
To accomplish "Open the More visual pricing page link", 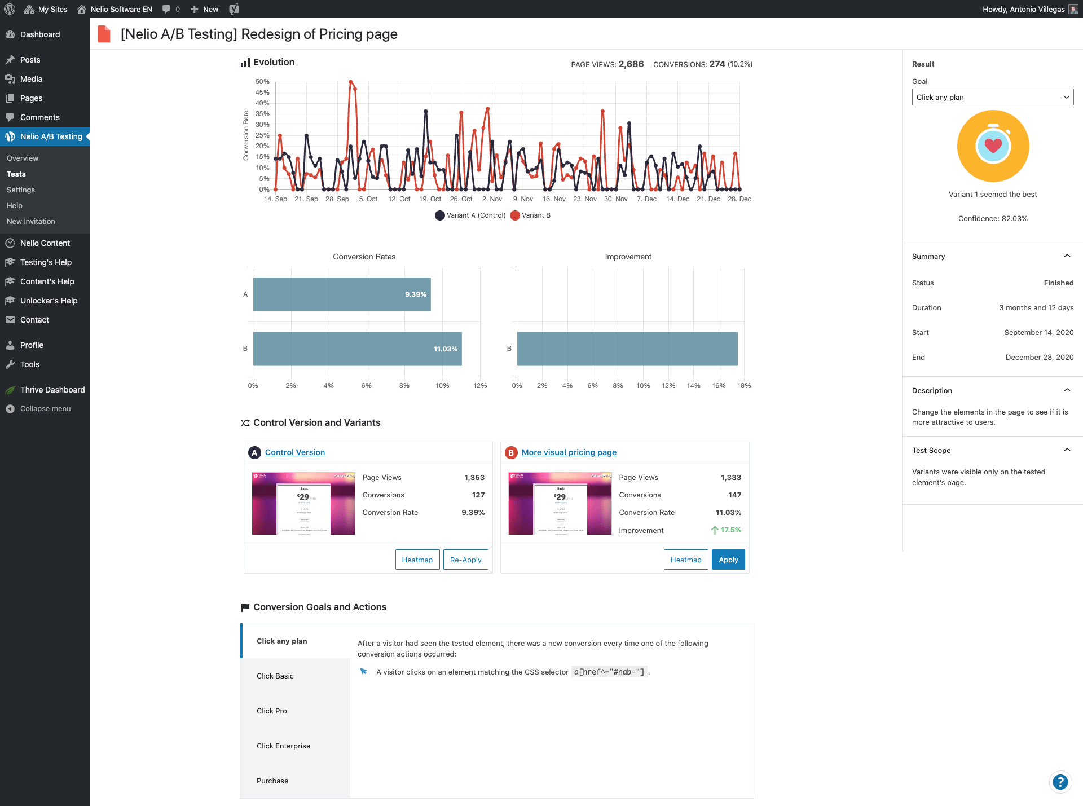I will click(x=569, y=452).
